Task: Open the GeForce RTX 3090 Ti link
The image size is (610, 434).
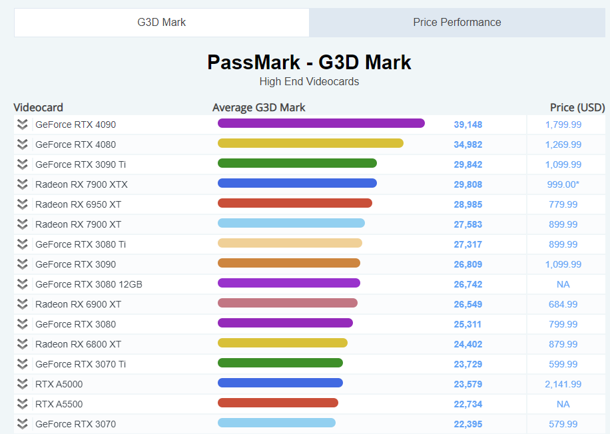Action: pos(81,164)
